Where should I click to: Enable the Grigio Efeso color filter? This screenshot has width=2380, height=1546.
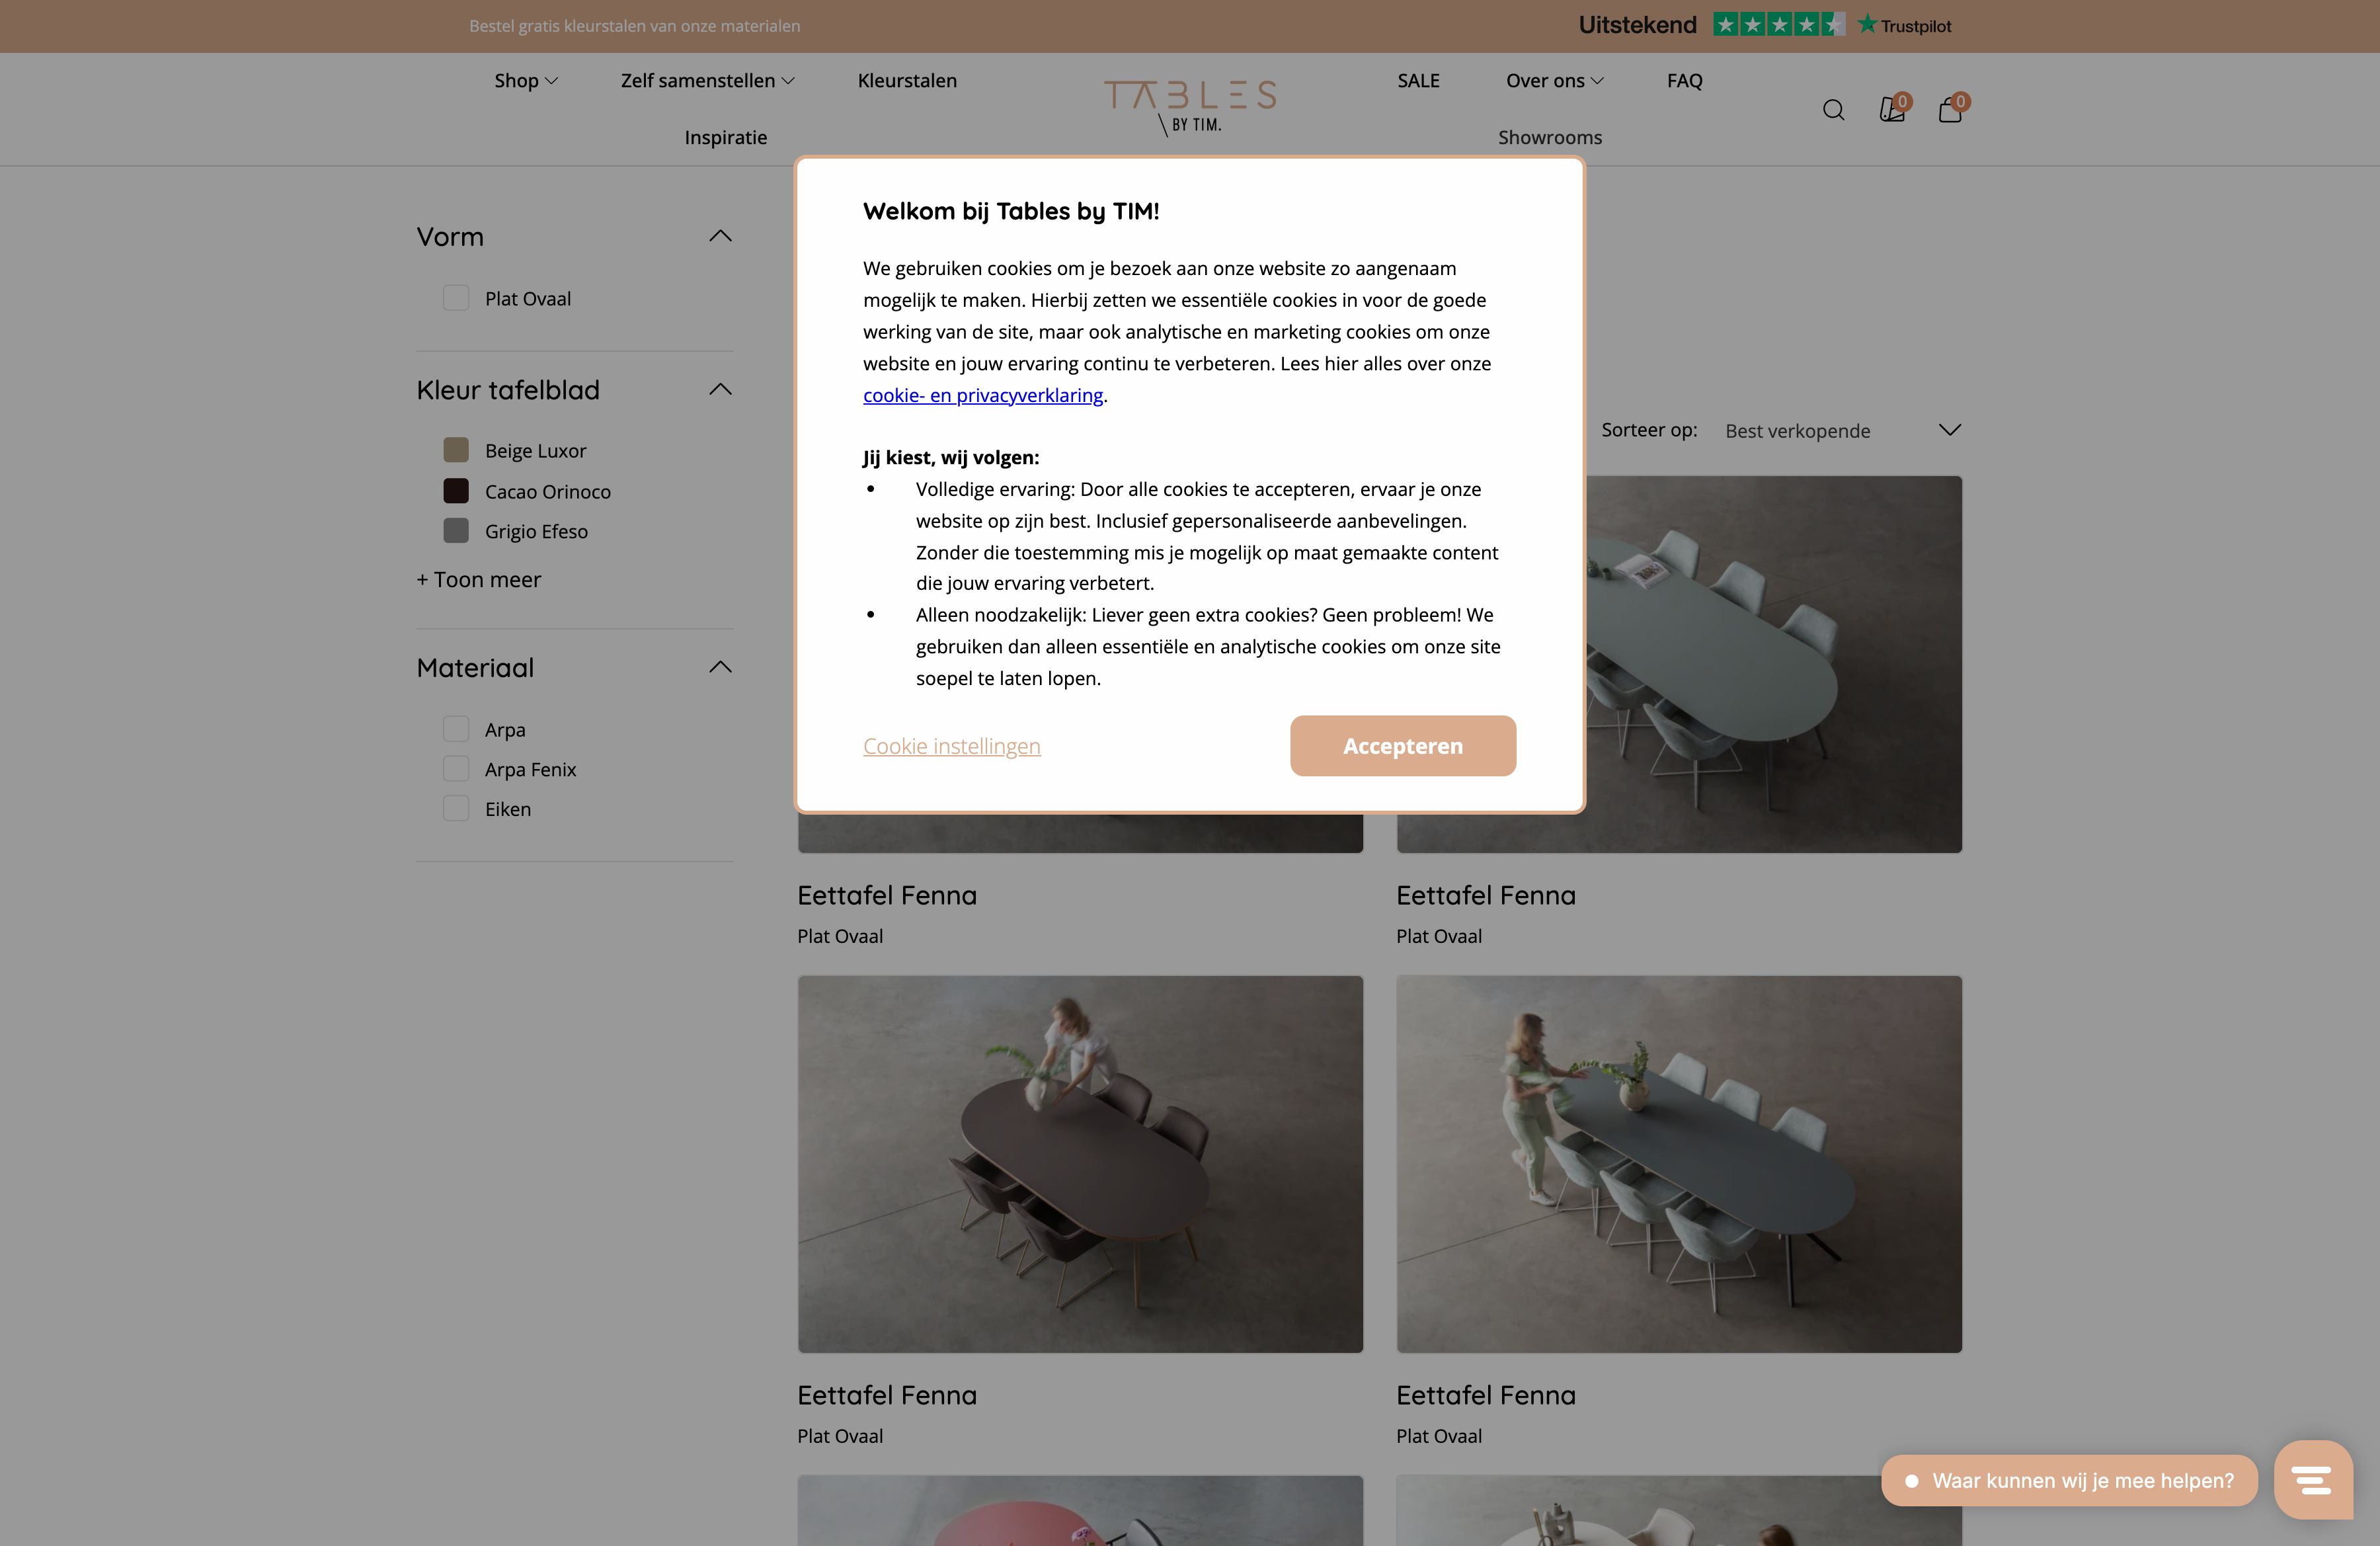[456, 531]
